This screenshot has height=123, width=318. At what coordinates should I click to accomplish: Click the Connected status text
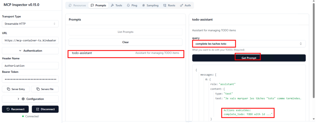[x=32, y=116]
